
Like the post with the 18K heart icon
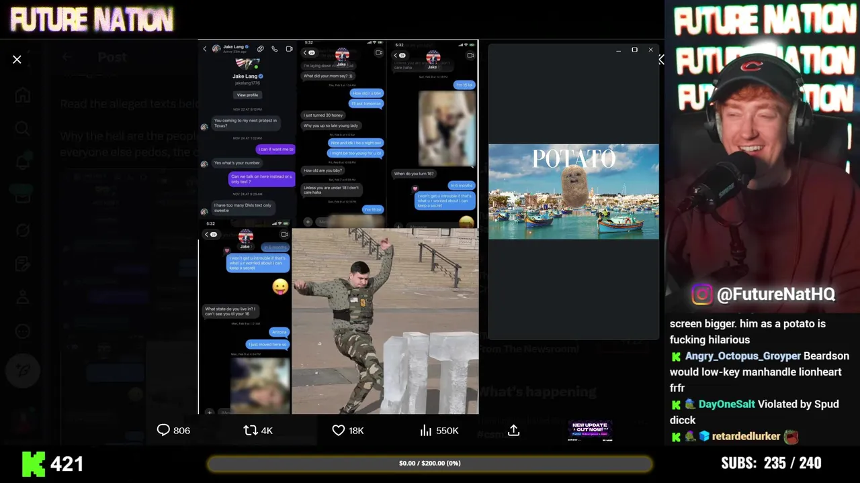point(339,430)
